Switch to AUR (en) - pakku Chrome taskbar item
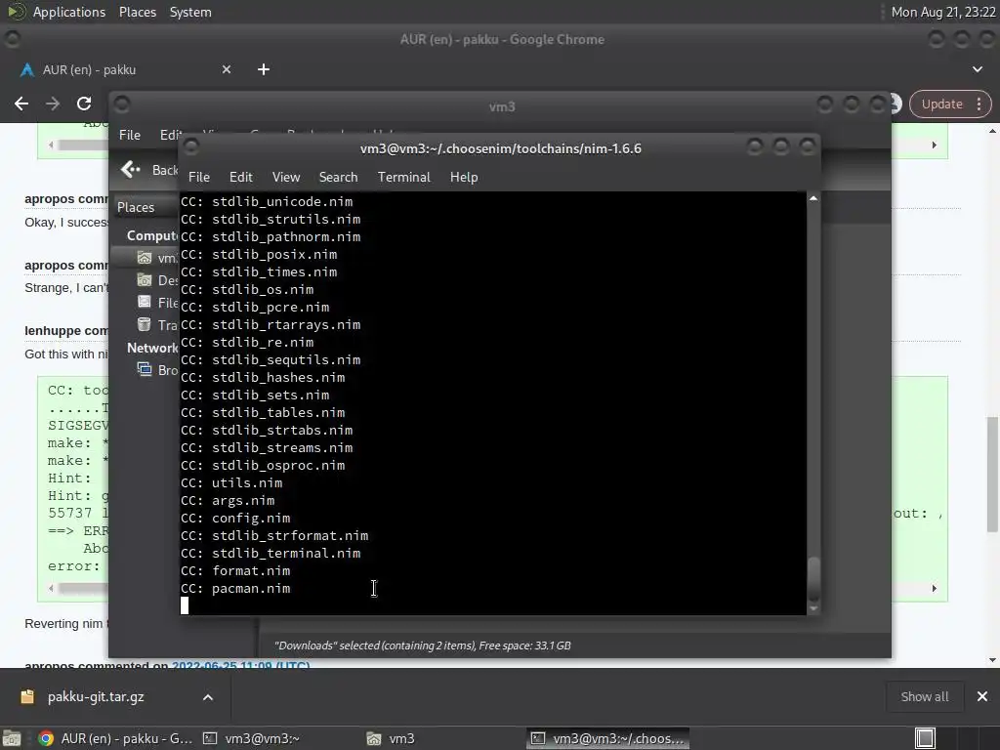Image resolution: width=1000 pixels, height=750 pixels. pos(115,738)
